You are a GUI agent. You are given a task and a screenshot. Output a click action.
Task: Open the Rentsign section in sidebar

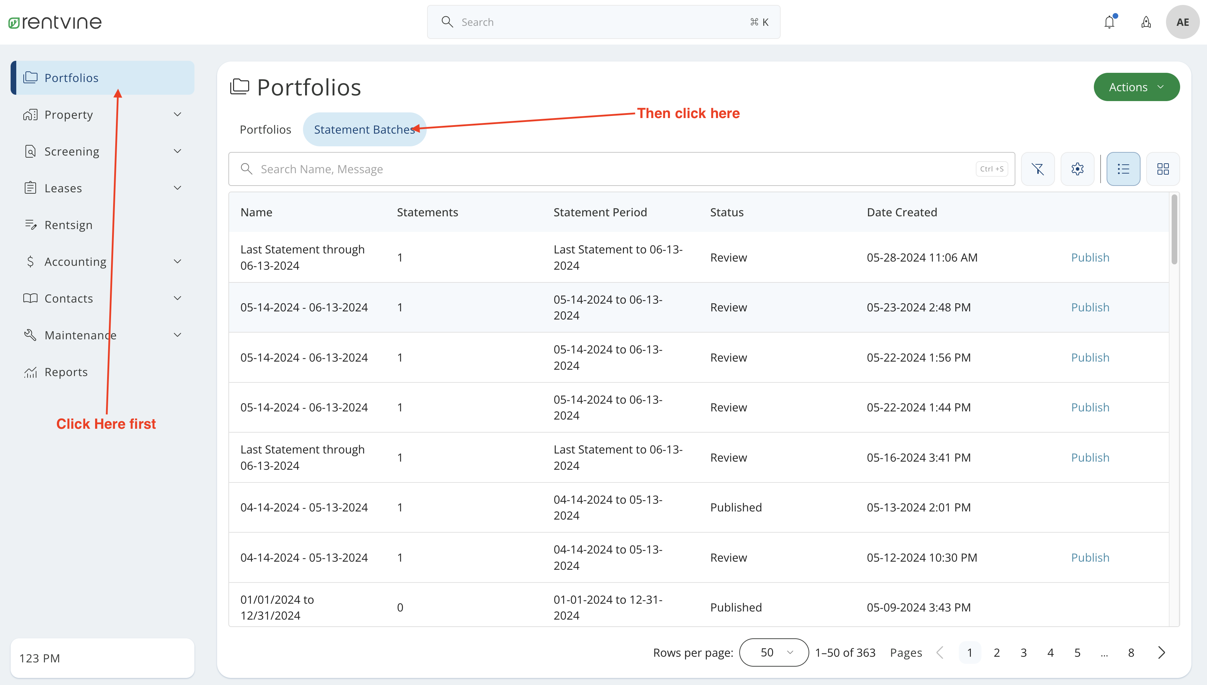pos(68,224)
